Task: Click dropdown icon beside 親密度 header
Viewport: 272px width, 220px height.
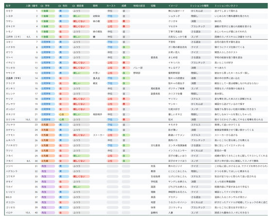Action: click(73, 6)
